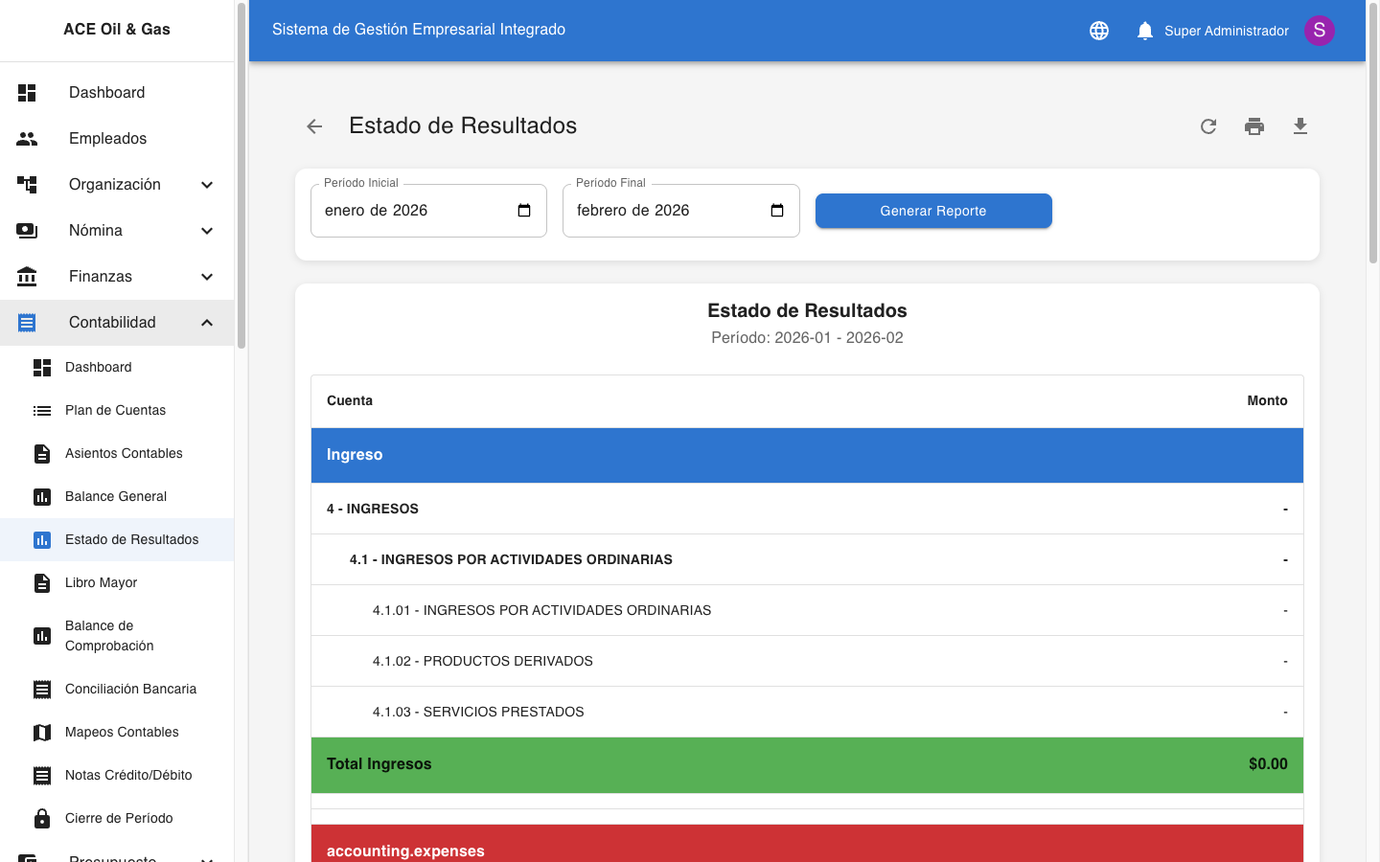1380x862 pixels.
Task: Open the globe language selector icon
Action: point(1098,30)
